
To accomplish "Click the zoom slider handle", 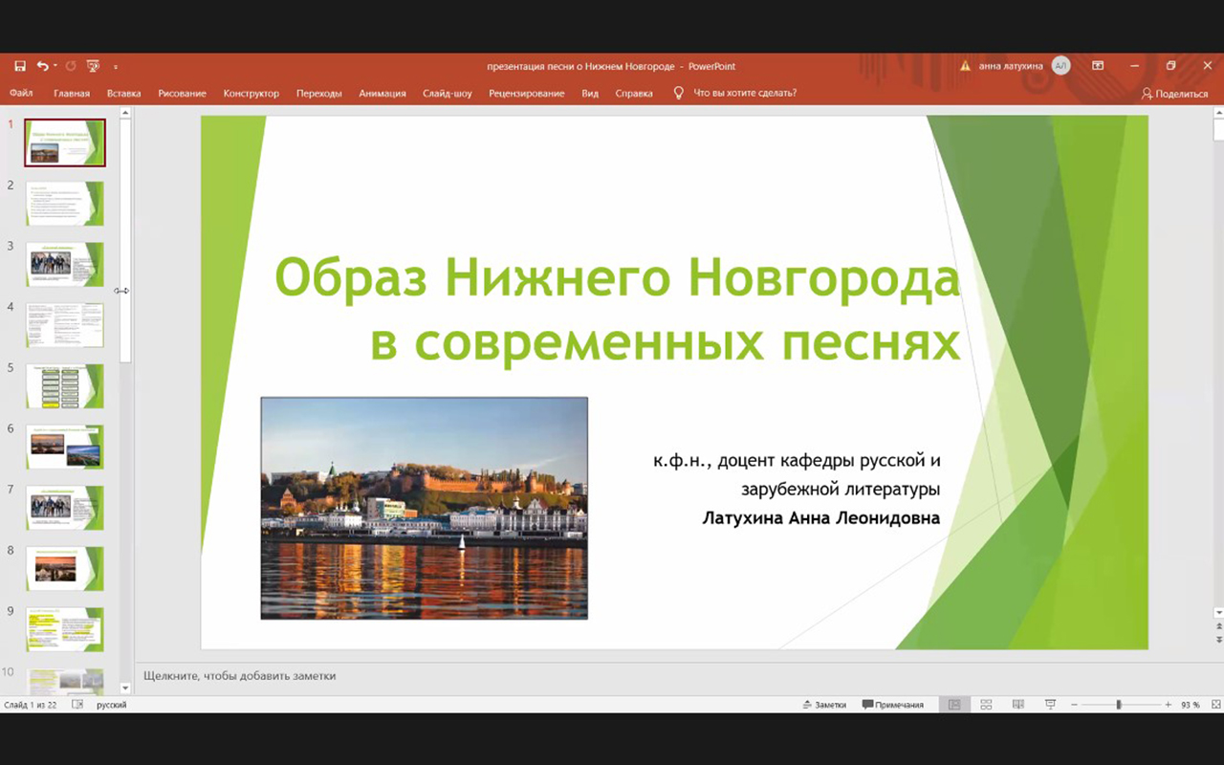I will tap(1118, 705).
